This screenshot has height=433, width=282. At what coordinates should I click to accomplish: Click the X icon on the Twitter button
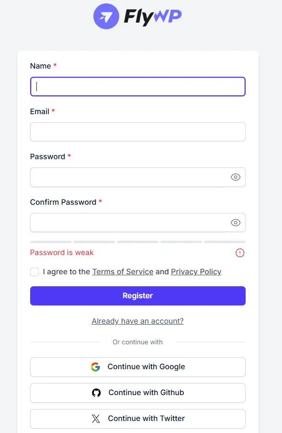97,418
